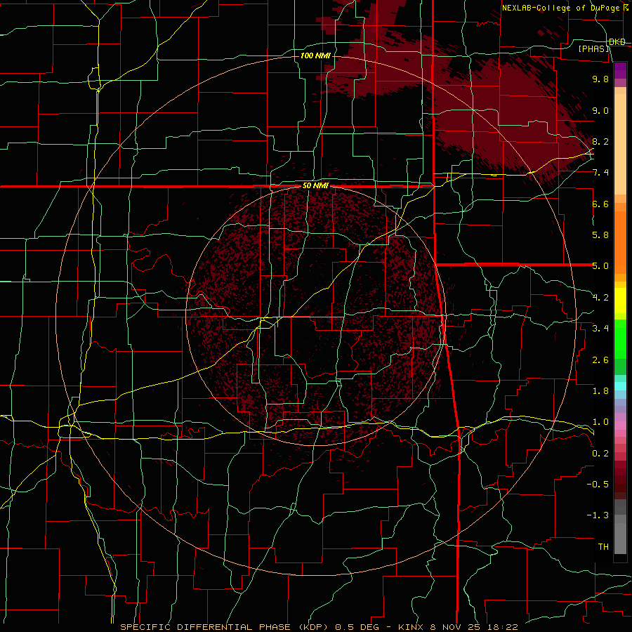Click the TH threshold label
The image size is (632, 632).
coord(603,547)
